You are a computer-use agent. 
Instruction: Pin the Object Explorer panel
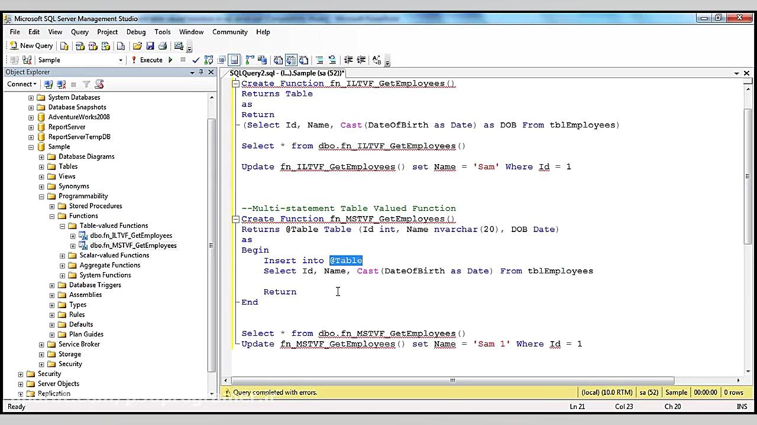click(201, 71)
